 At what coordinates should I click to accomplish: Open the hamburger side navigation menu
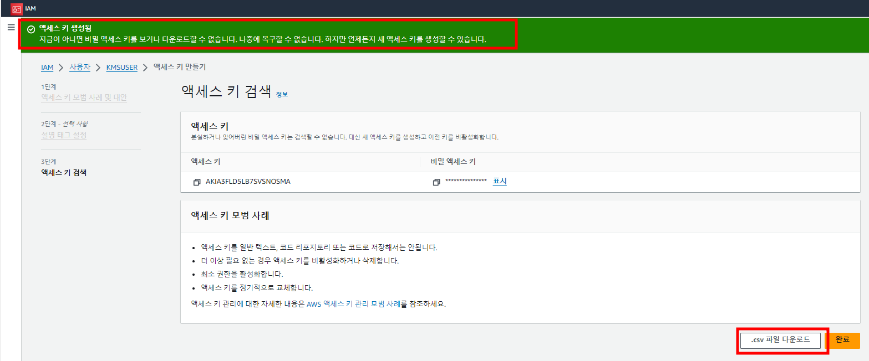[11, 27]
